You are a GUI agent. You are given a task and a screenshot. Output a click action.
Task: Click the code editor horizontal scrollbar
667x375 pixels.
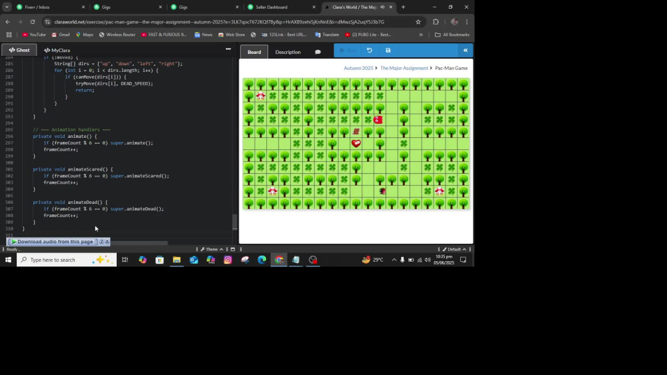pyautogui.click(x=139, y=243)
